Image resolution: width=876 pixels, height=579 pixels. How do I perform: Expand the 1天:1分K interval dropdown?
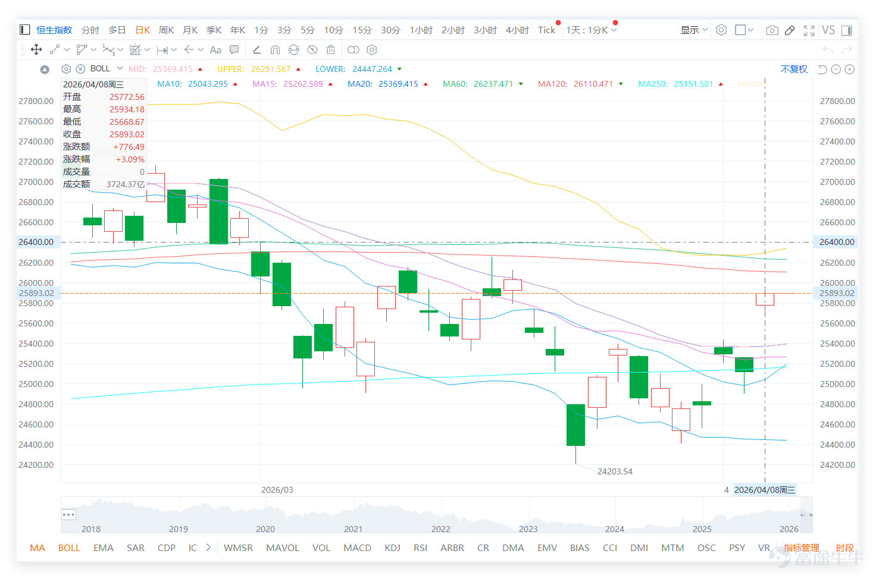[x=592, y=30]
